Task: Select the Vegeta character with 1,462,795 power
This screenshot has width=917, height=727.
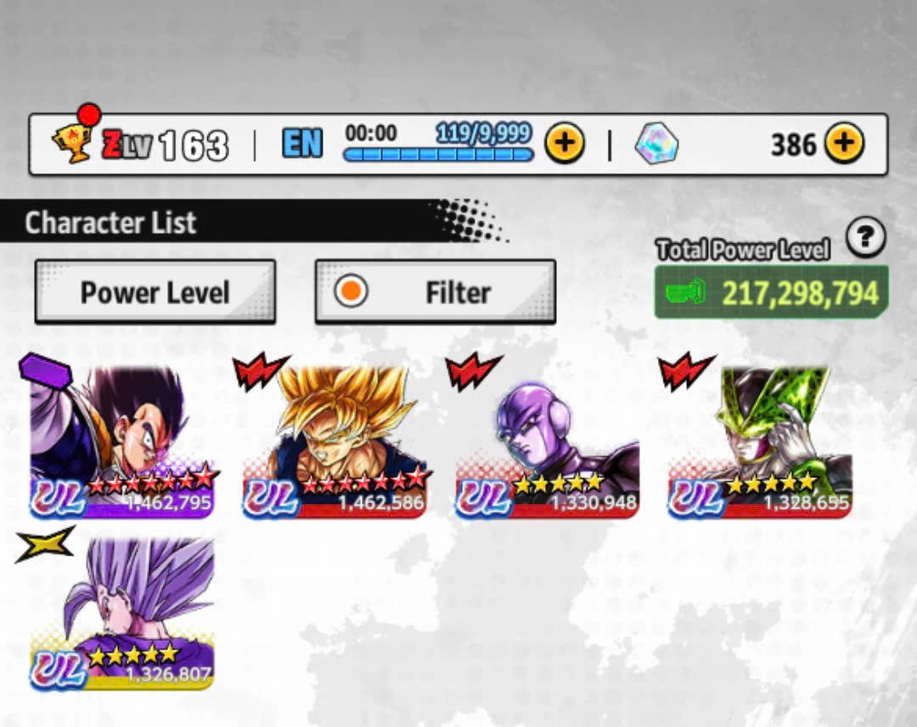Action: click(123, 442)
